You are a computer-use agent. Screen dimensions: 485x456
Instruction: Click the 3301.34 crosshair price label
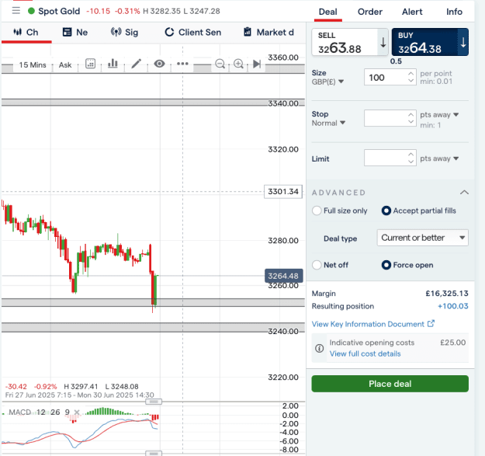point(283,192)
